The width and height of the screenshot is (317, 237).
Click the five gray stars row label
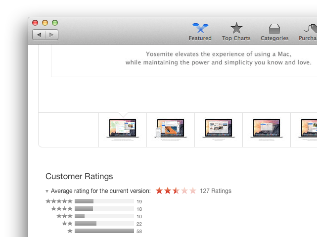(x=59, y=201)
